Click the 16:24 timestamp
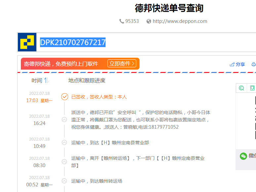 point(39,123)
